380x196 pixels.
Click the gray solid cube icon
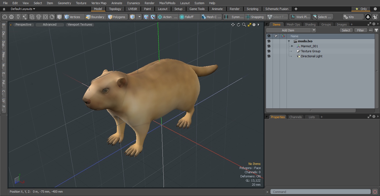59,17
